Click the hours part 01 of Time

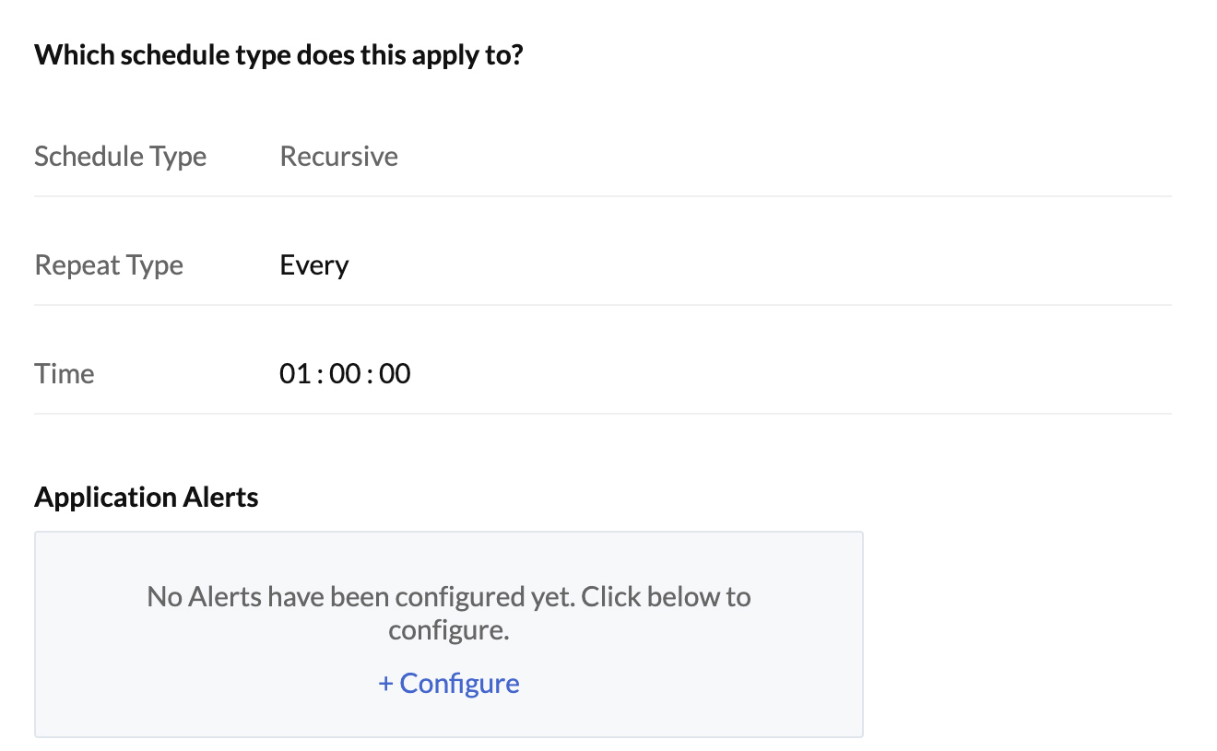(294, 374)
